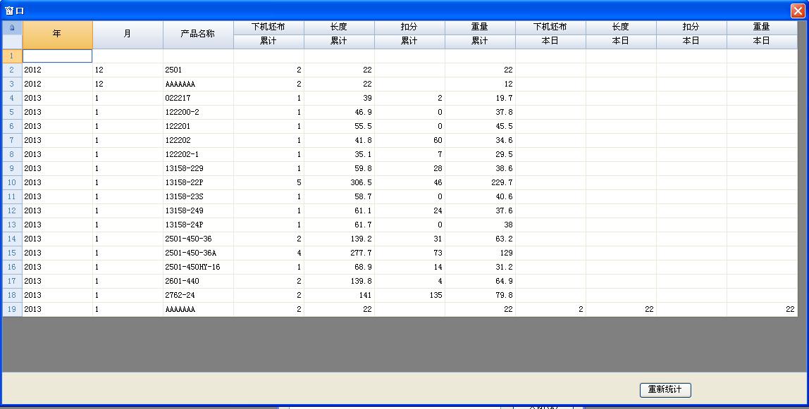Click product cell 2762-24
Image resolution: width=809 pixels, height=409 pixels.
click(198, 295)
